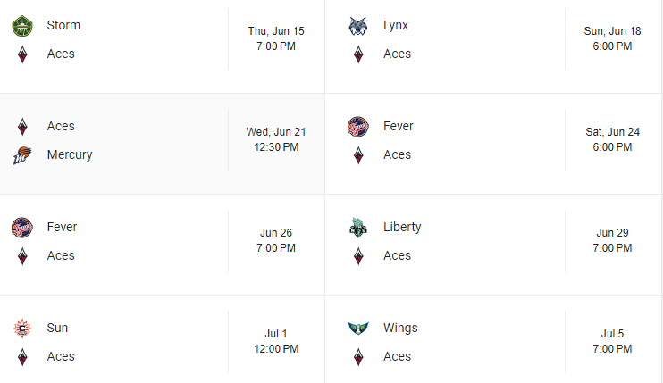Click Fever logo in Jun 26 game
The width and height of the screenshot is (663, 383).
[22, 228]
